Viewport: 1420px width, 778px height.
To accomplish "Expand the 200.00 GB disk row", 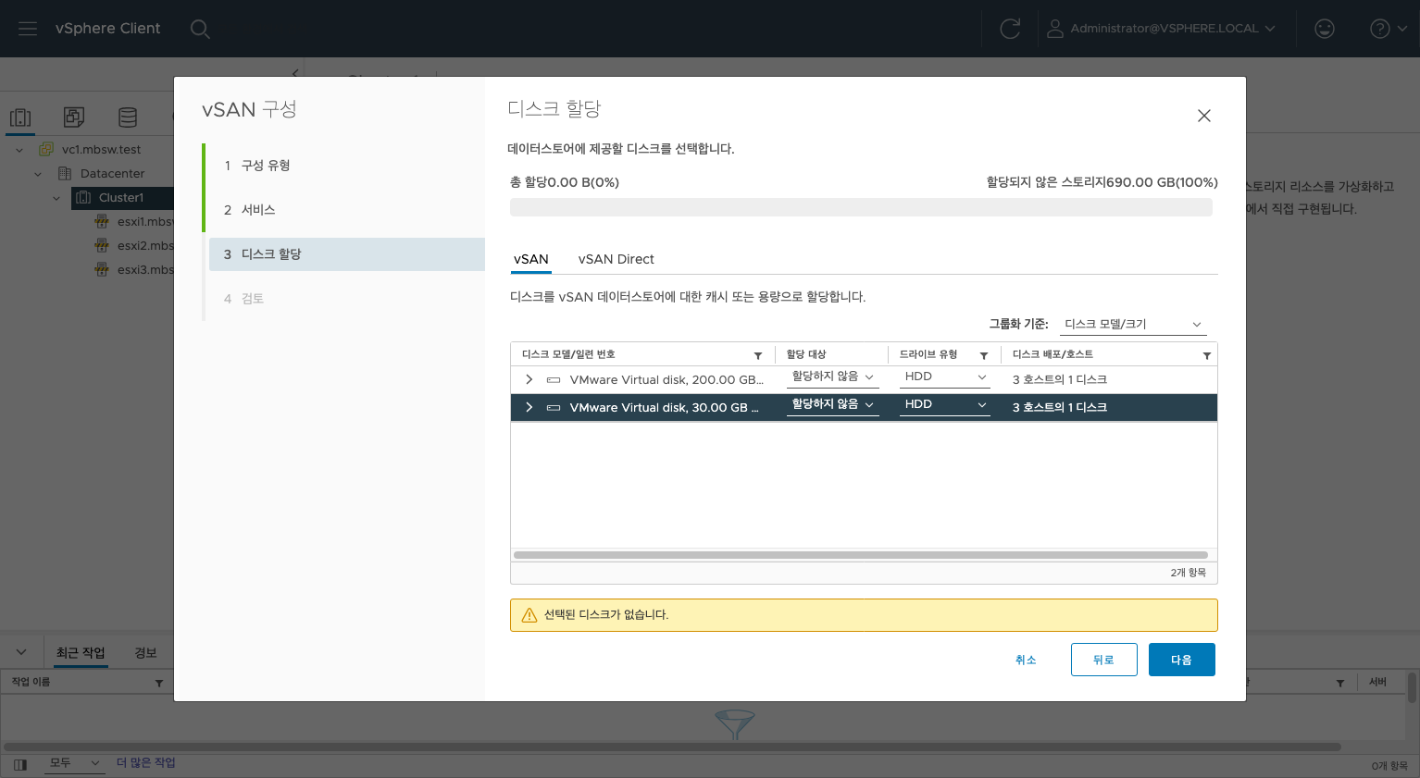I will tap(529, 379).
